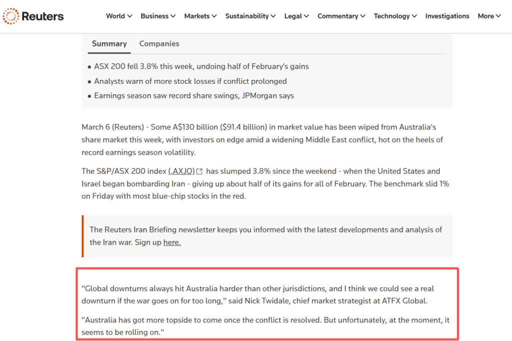Viewport: 512px width, 341px height.
Task: Switch to the Companies tab
Action: click(159, 43)
